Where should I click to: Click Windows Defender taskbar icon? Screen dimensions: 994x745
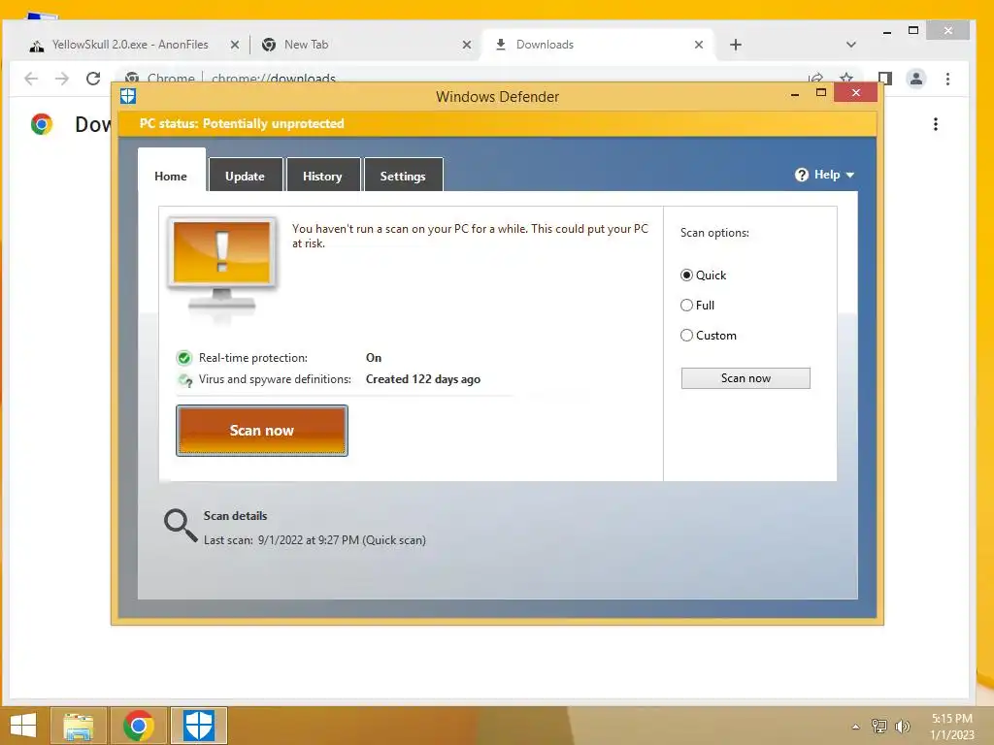(x=198, y=726)
